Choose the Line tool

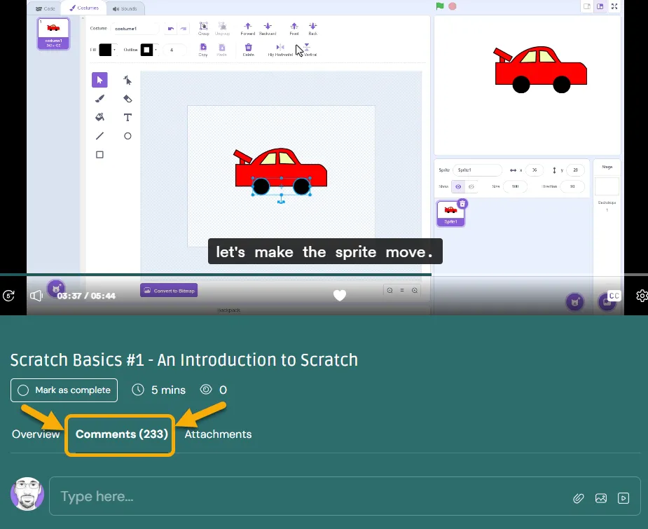[99, 136]
